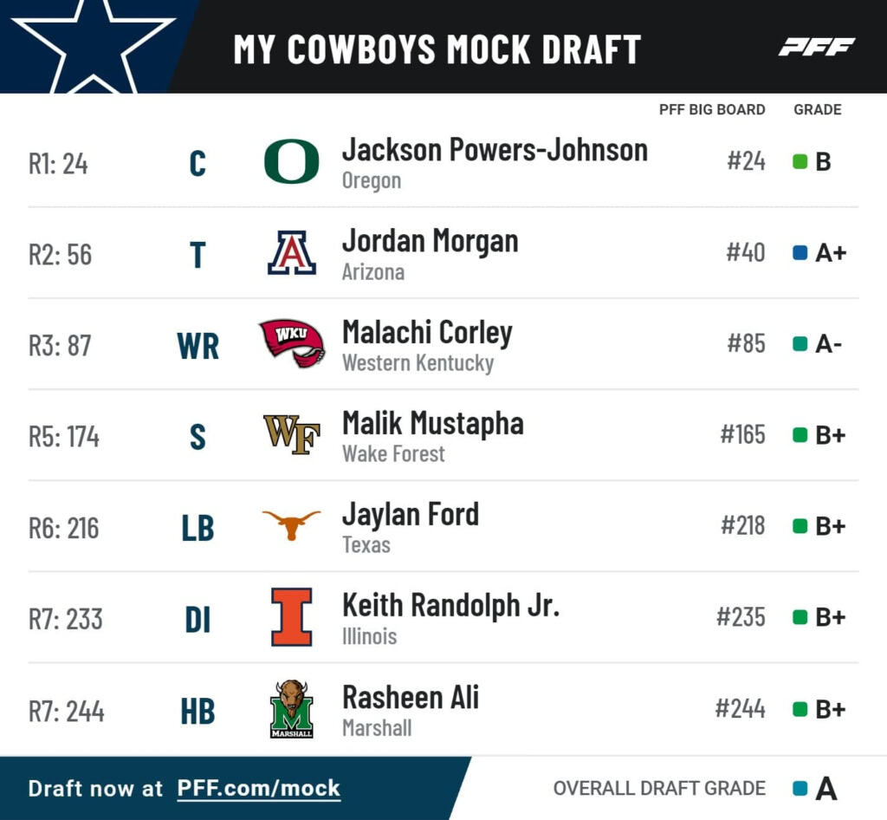The height and width of the screenshot is (820, 887).
Task: Click the blue A+ grade swatch
Action: click(x=800, y=253)
